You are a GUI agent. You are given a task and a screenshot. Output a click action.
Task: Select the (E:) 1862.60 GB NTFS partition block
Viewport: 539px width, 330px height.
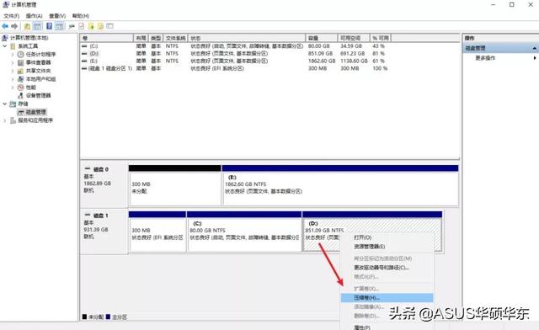[340, 189]
